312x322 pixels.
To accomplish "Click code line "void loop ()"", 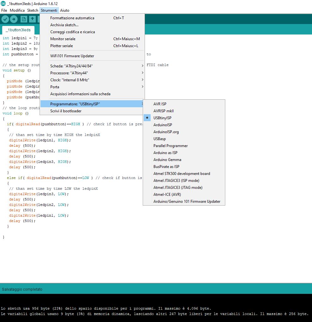I will click(x=16, y=113).
